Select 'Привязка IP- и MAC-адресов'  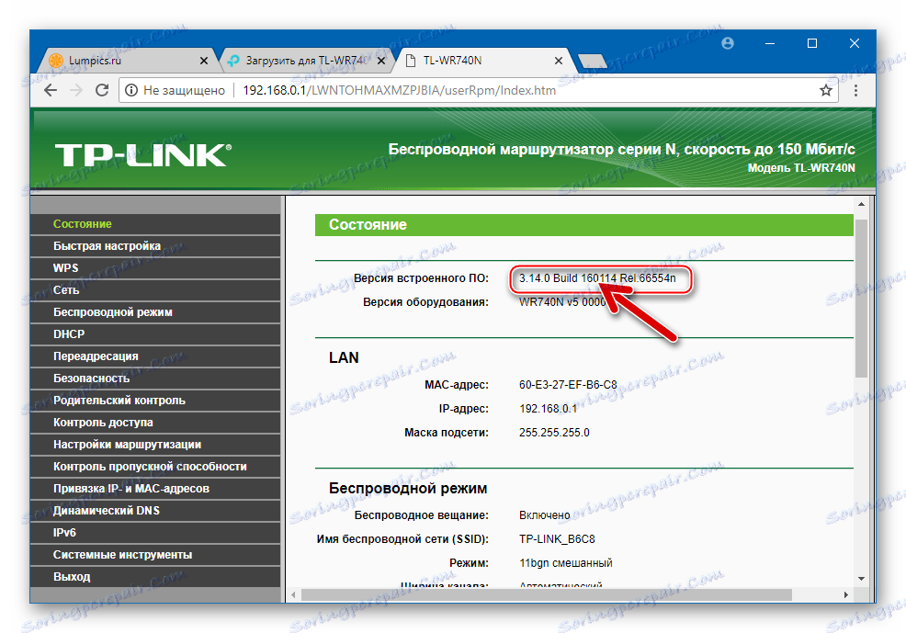(x=155, y=489)
